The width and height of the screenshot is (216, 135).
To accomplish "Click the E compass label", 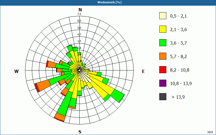I will coord(143,71).
